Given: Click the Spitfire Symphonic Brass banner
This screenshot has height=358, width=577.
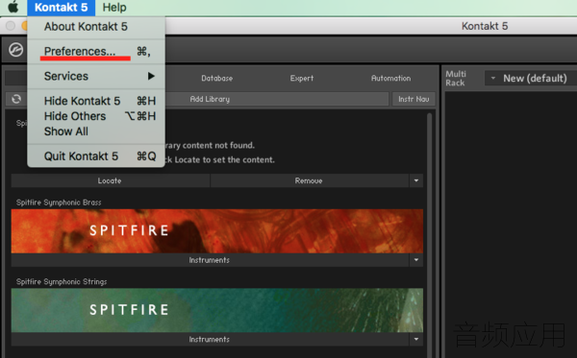Looking at the screenshot, I should [217, 231].
